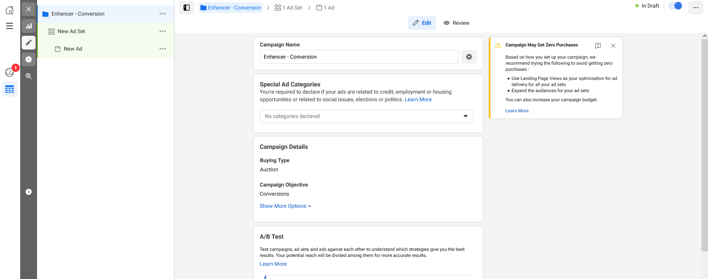Open Learn More link in Special Ad Categories
The height and width of the screenshot is (279, 708).
pos(418,99)
